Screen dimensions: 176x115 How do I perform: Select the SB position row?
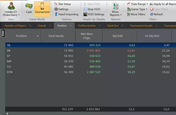(x=91, y=45)
